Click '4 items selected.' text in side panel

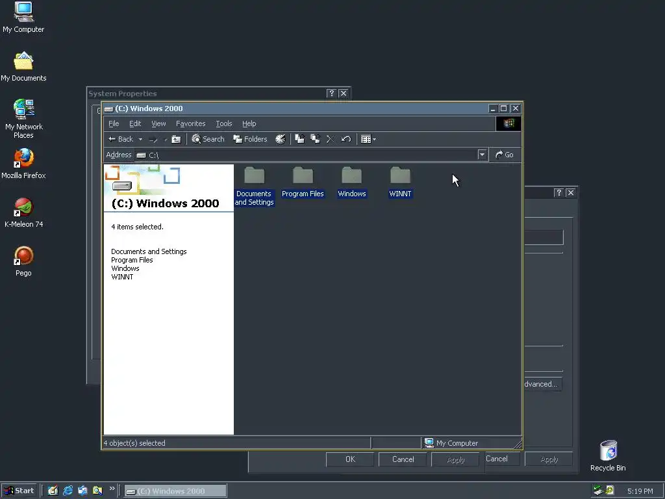(137, 227)
